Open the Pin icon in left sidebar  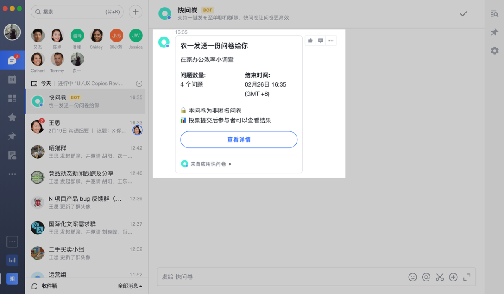point(12,136)
